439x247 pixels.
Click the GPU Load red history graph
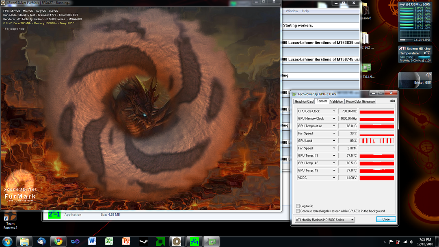coord(377,141)
